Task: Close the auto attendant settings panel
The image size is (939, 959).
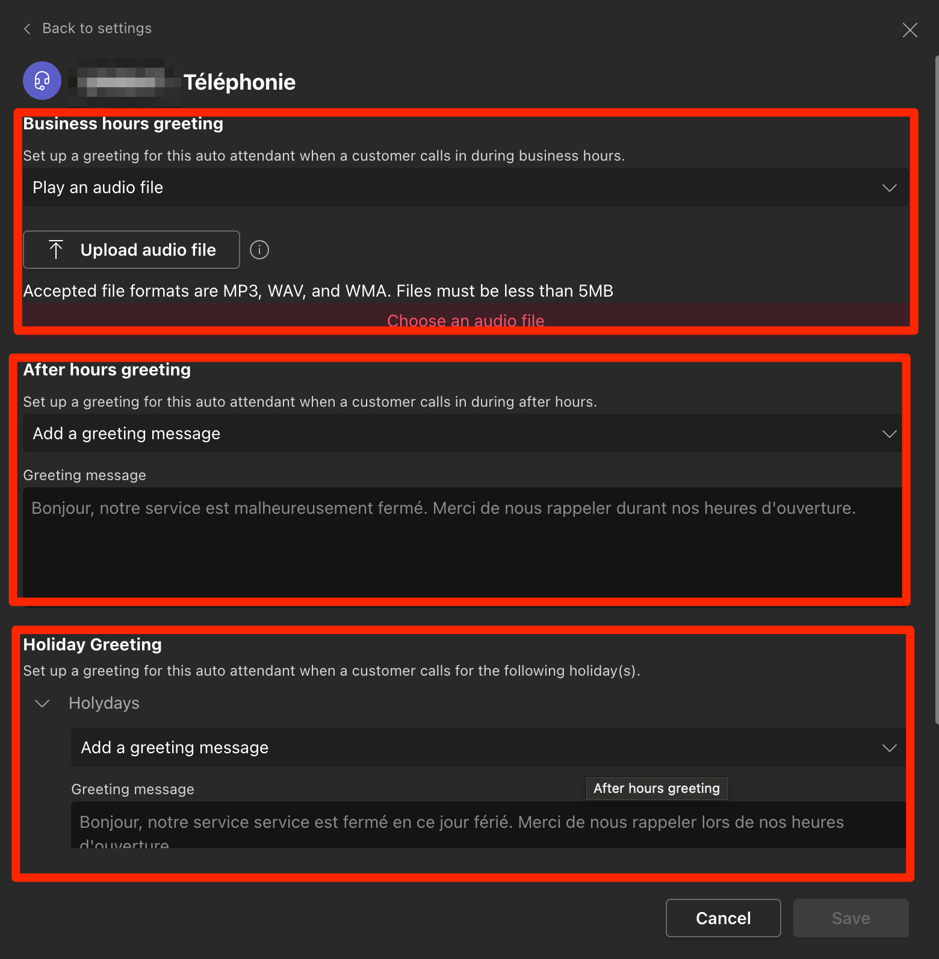Action: tap(910, 30)
